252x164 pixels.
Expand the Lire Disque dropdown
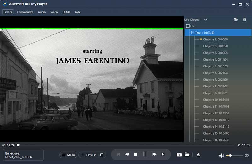coord(205,19)
